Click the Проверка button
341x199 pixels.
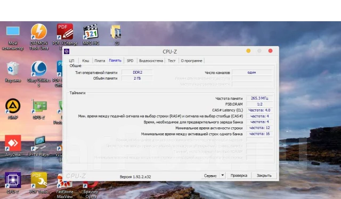click(239, 176)
